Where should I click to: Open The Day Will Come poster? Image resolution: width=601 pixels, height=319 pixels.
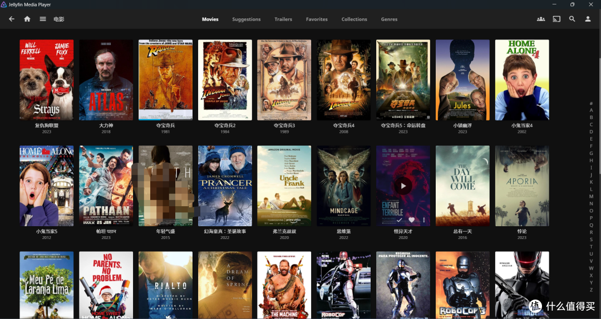pos(462,186)
